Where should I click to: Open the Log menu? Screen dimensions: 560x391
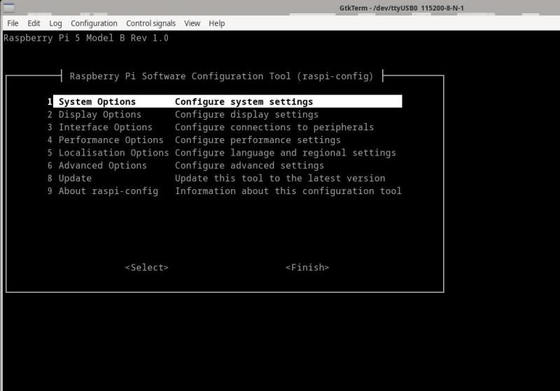coord(55,23)
